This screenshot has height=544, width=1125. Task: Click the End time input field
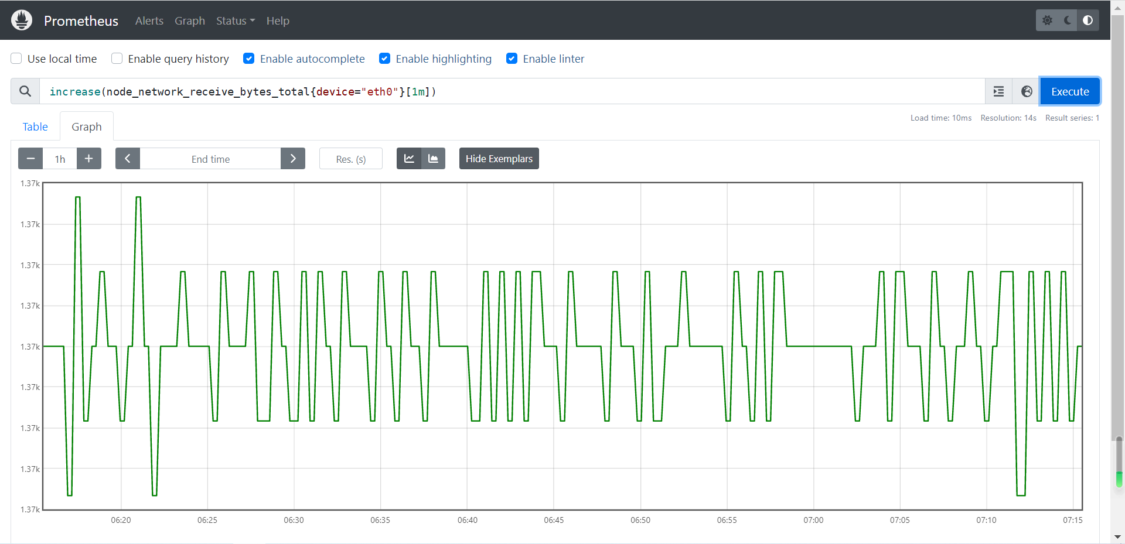tap(210, 159)
